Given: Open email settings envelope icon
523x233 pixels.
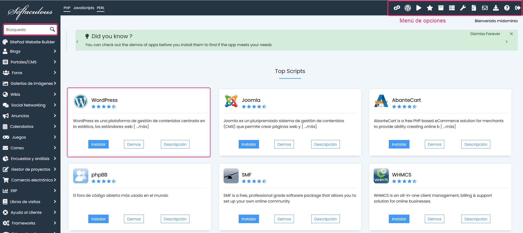Looking at the screenshot, I should click(x=485, y=8).
